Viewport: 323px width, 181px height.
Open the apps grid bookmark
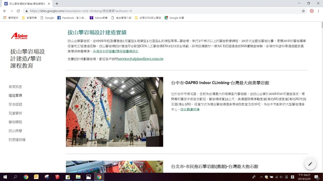coord(11,18)
